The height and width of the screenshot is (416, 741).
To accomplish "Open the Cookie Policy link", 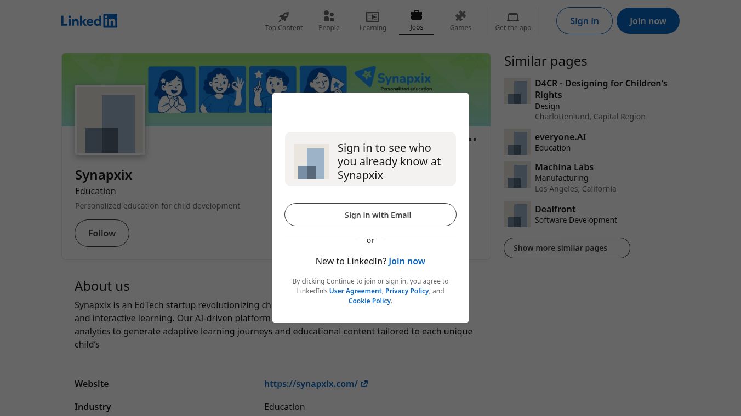I will (x=369, y=301).
